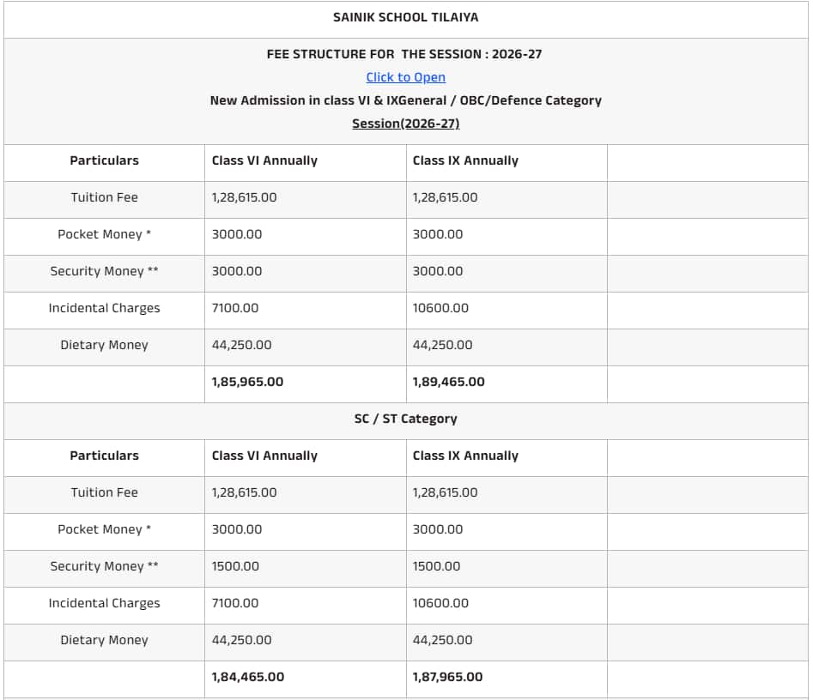
Task: Select 'FEE STRUCTURE FOR THE SESSION : 2026-27' heading
Action: pyautogui.click(x=404, y=54)
